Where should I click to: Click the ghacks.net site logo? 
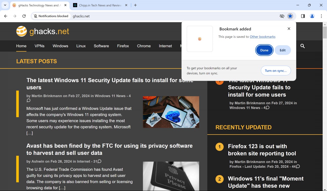[x=43, y=31]
